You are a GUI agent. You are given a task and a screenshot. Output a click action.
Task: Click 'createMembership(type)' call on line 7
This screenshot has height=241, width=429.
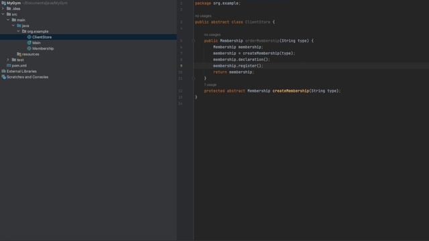point(268,54)
